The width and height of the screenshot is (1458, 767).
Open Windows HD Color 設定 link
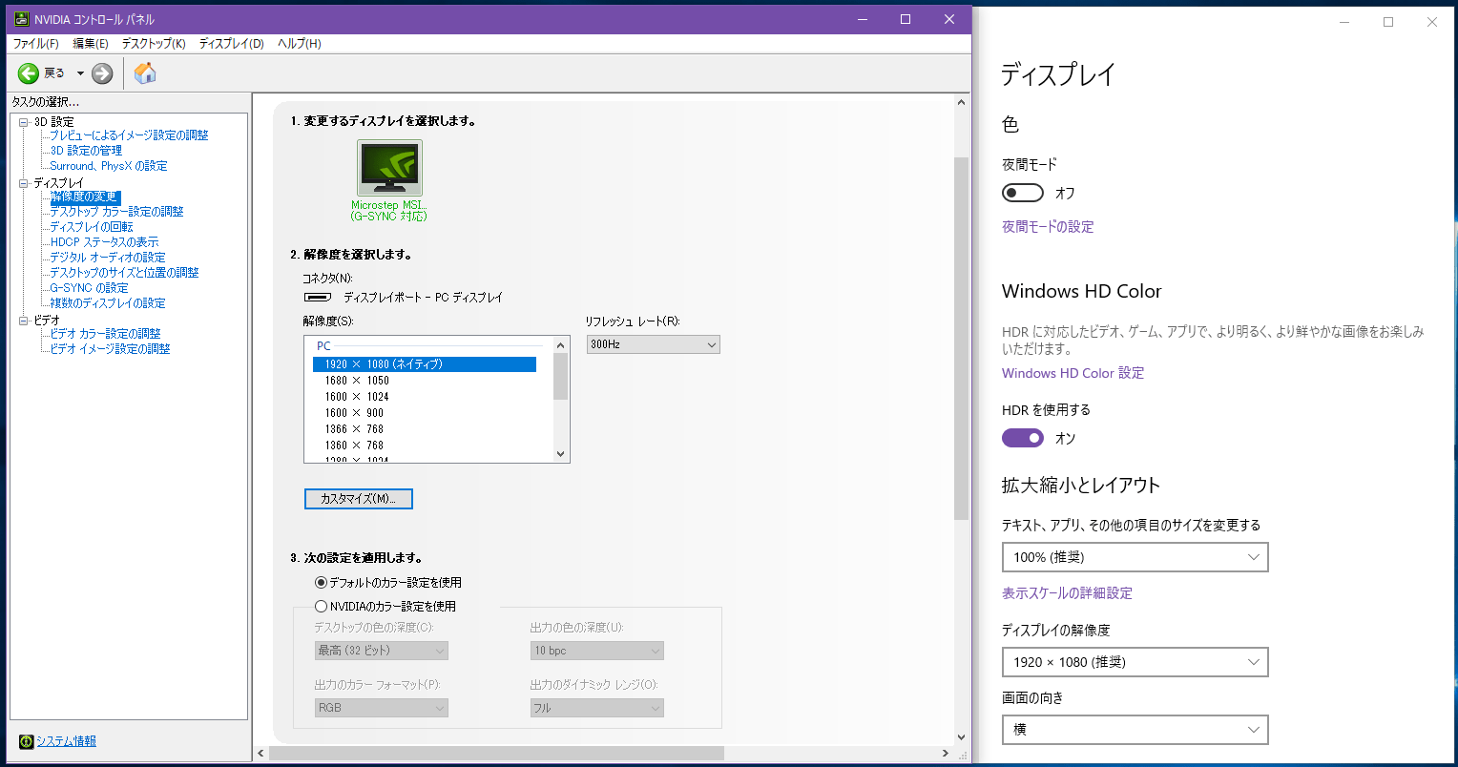point(1073,373)
